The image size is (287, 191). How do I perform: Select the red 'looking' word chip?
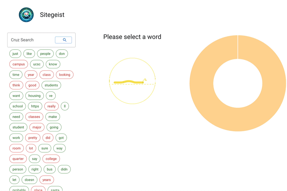coord(65,75)
